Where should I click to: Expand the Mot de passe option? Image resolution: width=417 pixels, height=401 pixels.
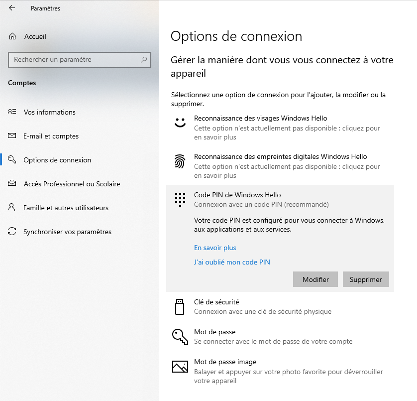pos(280,337)
